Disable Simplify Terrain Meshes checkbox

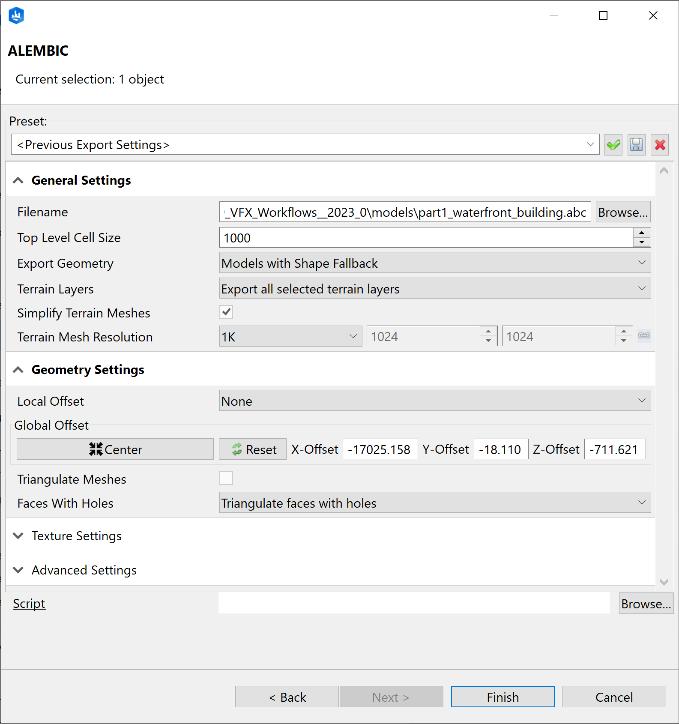[226, 312]
